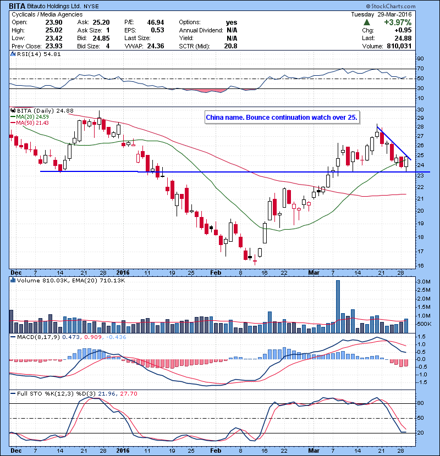Click the NYSE exchange label
Viewport: 440px width, 456px height.
[91, 6]
